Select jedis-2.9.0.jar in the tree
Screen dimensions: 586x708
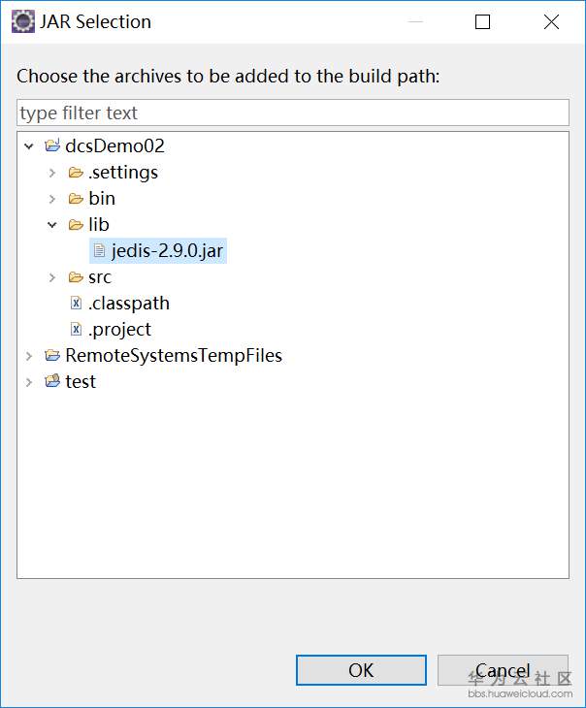tap(168, 251)
